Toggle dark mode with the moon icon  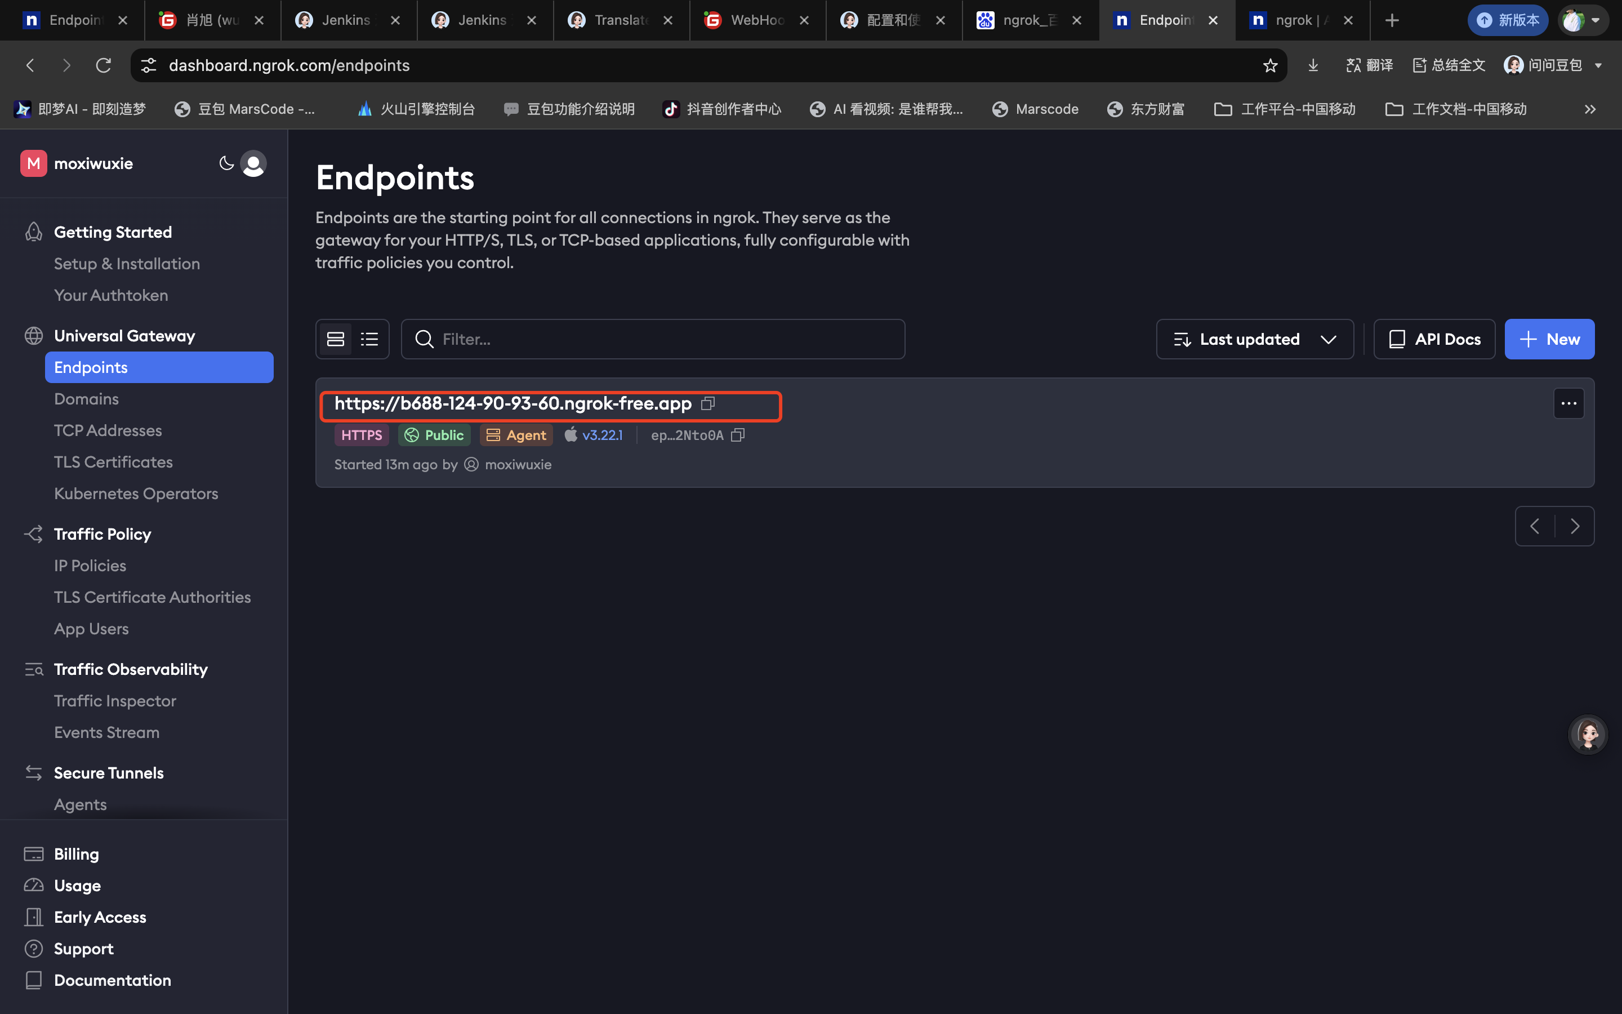(x=226, y=163)
